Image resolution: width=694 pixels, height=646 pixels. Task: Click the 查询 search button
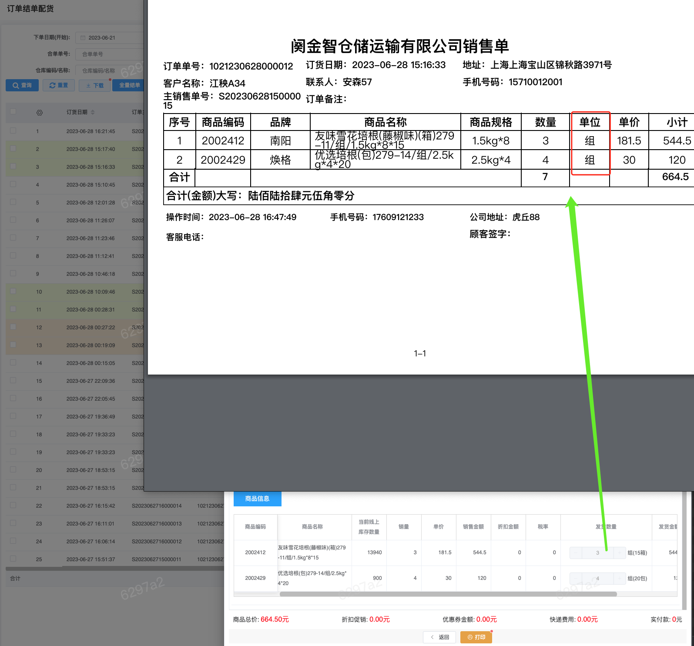(22, 85)
